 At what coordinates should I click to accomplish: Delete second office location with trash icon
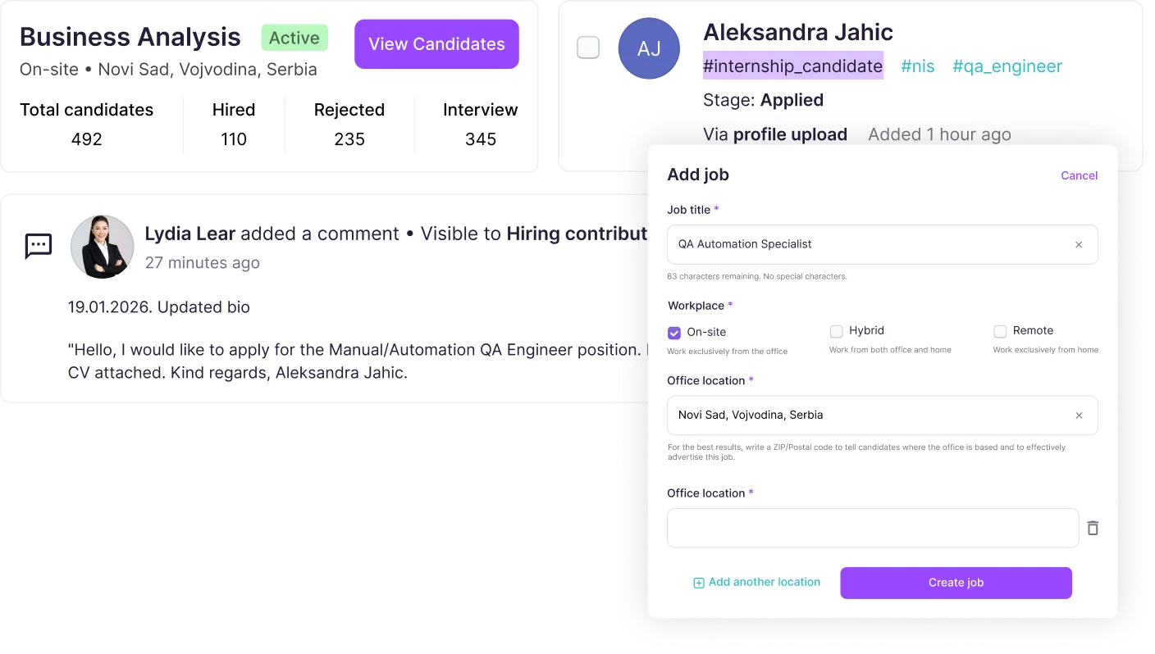1093,528
